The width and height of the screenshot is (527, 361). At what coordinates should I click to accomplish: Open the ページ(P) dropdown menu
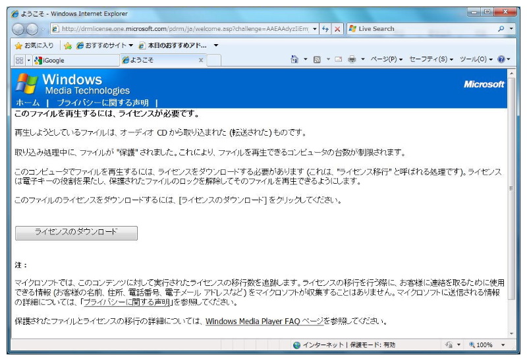tap(385, 60)
